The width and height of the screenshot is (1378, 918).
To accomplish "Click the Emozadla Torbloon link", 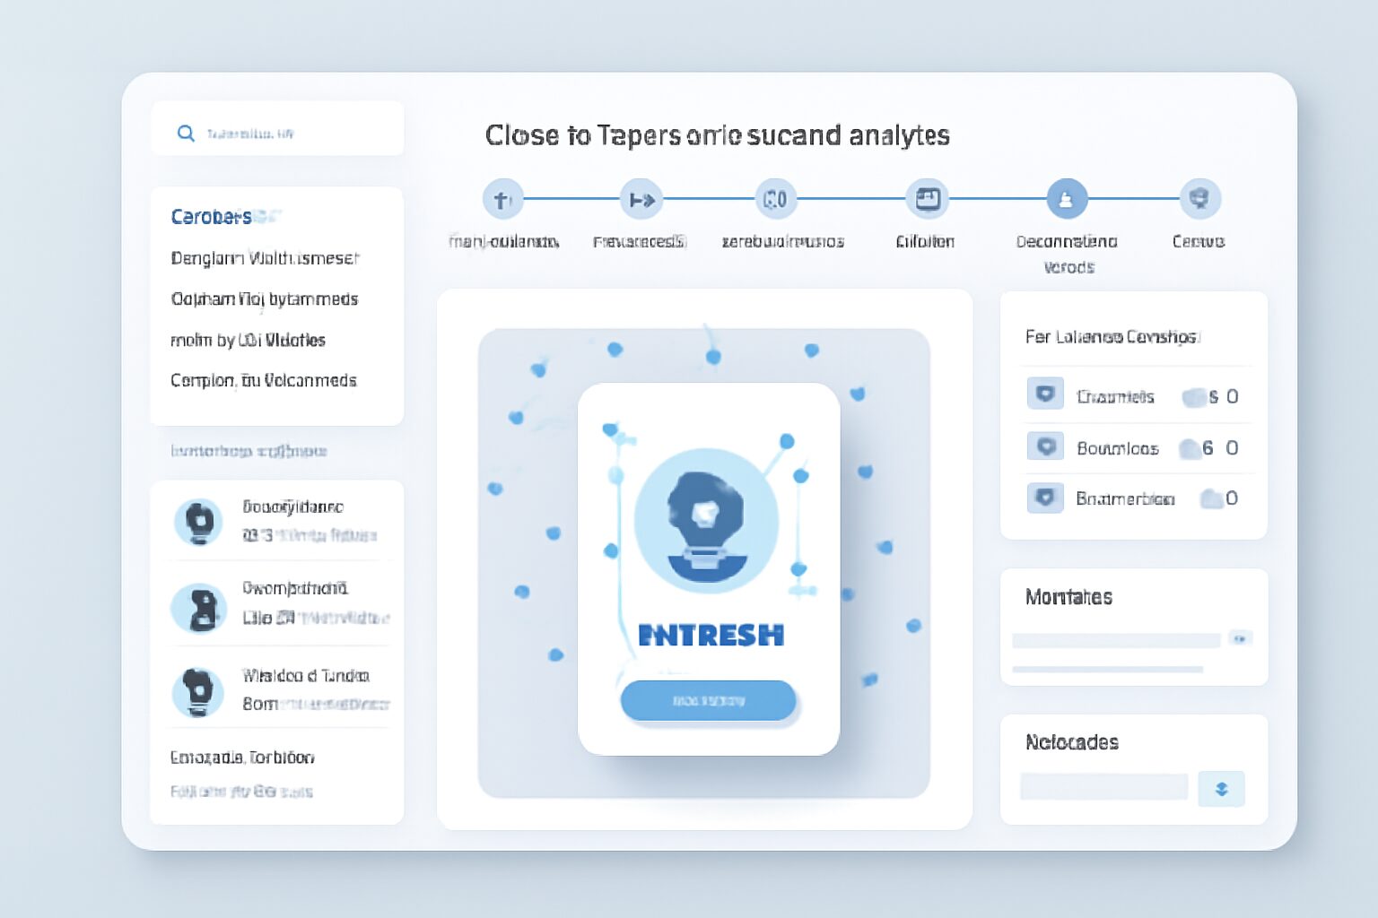I will point(242,758).
